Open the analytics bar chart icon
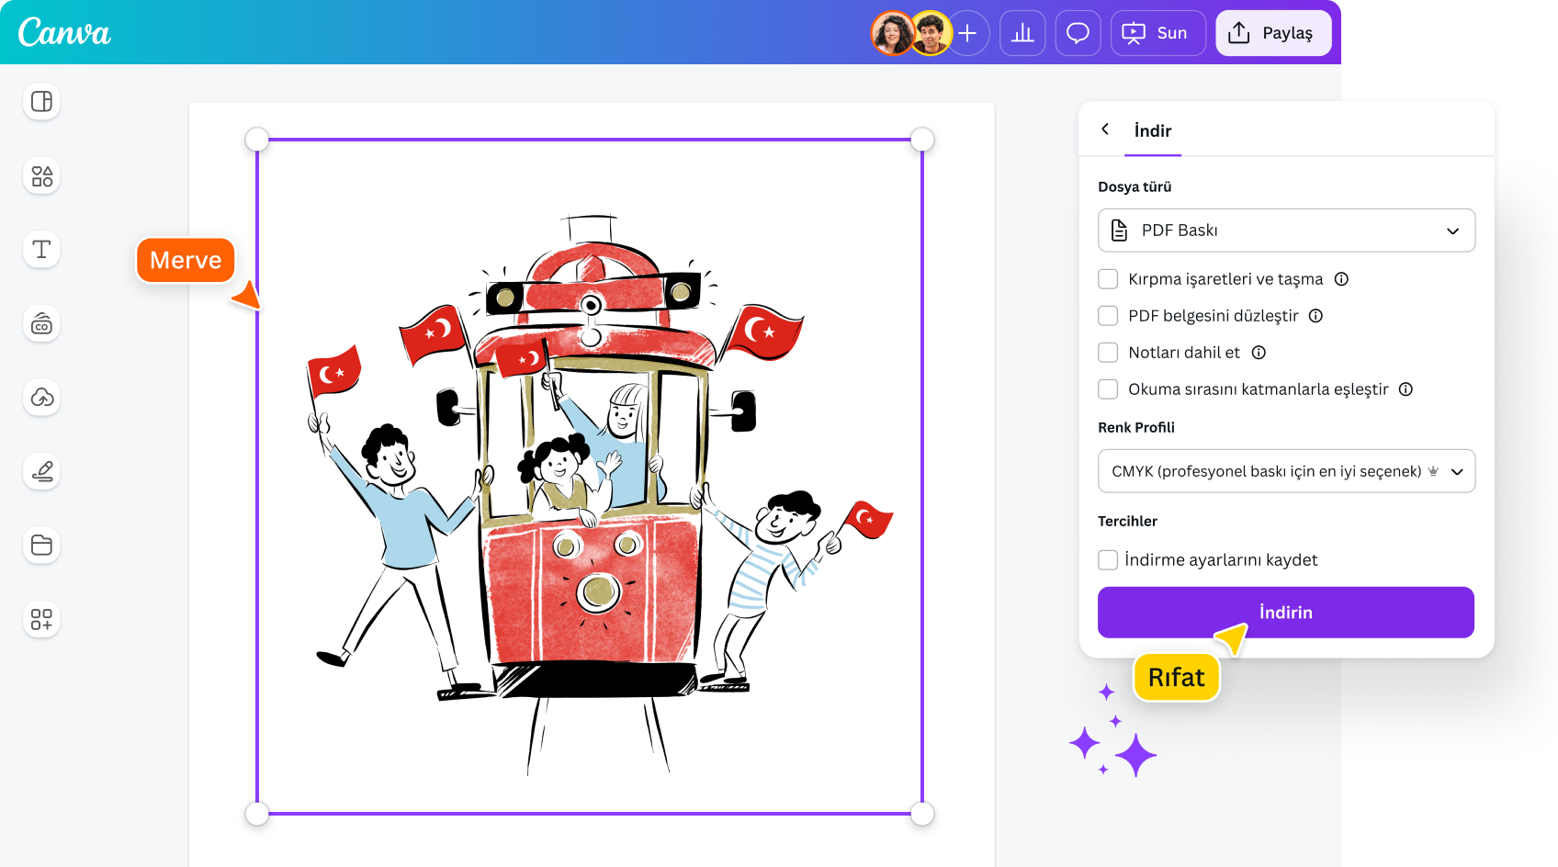 (x=1022, y=33)
